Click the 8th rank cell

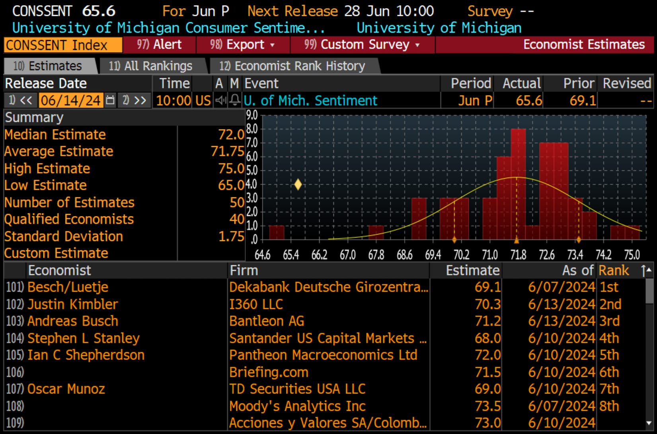609,406
